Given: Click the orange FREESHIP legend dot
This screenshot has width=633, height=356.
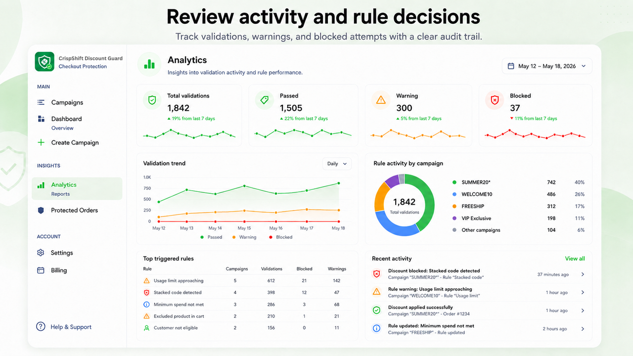Looking at the screenshot, I should [x=454, y=206].
